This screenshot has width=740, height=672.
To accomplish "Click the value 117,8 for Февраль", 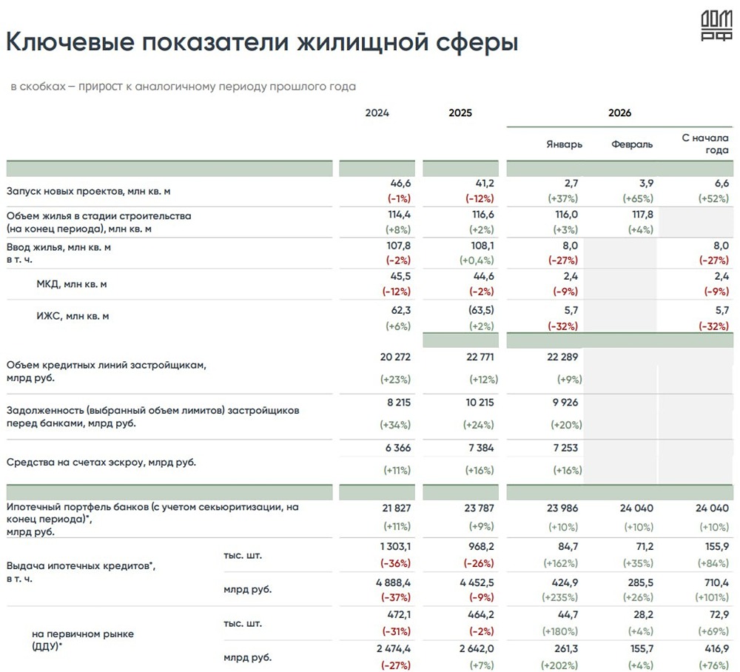I will tap(641, 214).
